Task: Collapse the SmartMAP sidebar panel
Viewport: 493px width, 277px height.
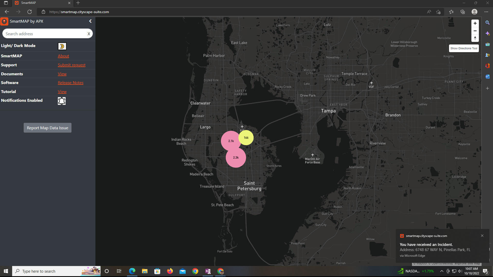Action: (90, 21)
